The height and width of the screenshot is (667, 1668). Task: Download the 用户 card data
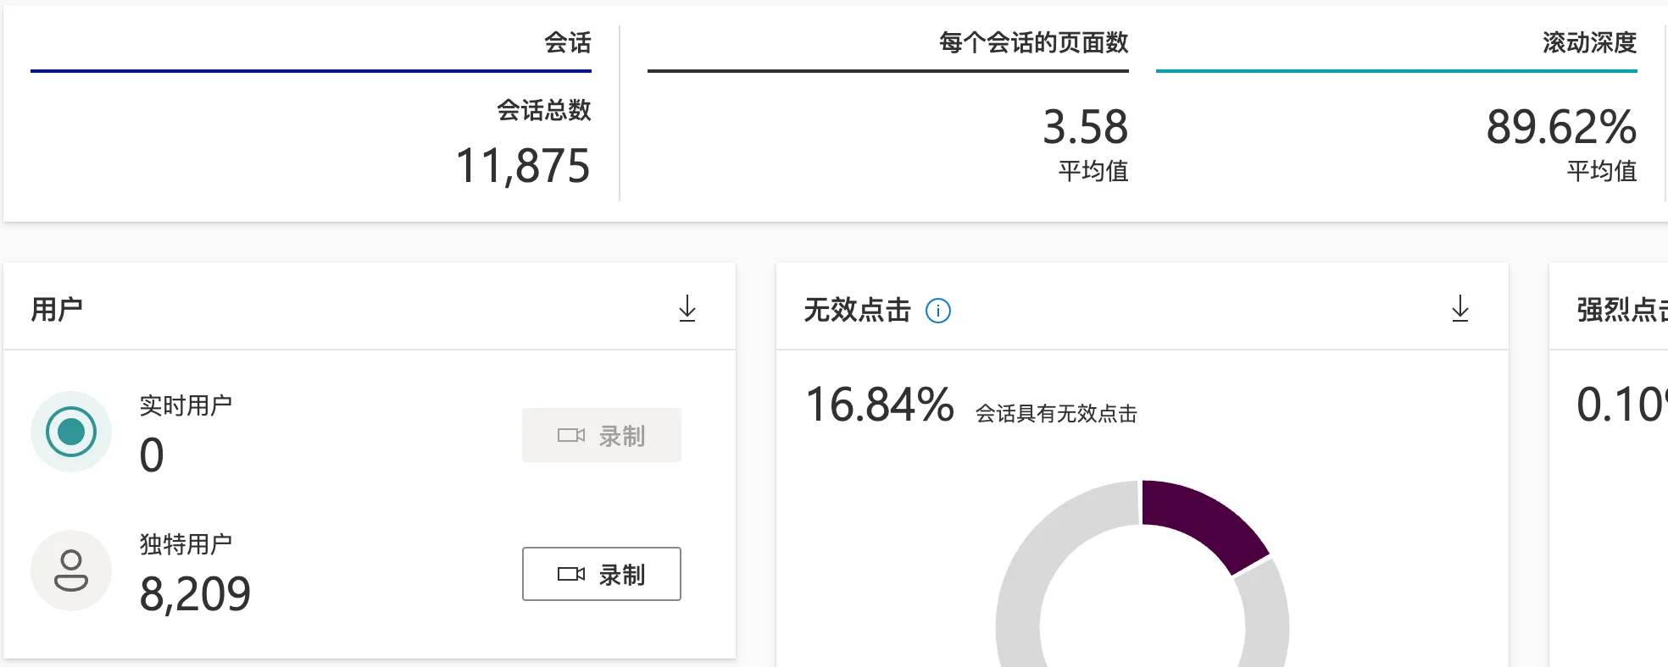[x=687, y=309]
